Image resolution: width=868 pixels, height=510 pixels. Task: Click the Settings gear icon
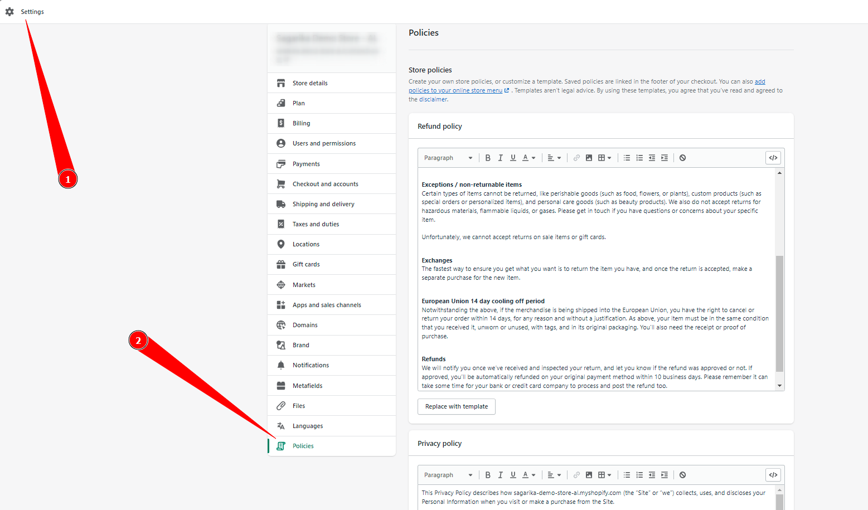[9, 12]
